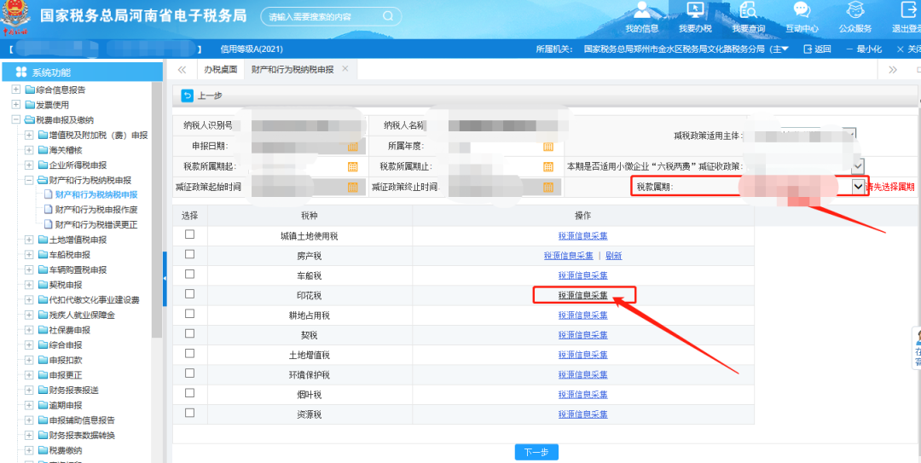Click the magnifier icon in search box

tap(388, 16)
